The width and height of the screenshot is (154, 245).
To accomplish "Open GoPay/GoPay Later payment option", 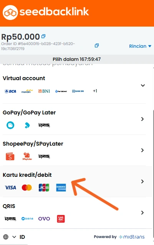I will coord(74,119).
